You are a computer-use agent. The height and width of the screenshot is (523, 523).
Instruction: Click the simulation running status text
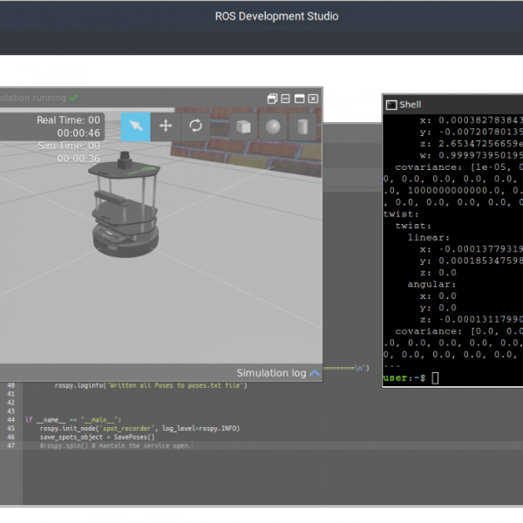coord(33,98)
